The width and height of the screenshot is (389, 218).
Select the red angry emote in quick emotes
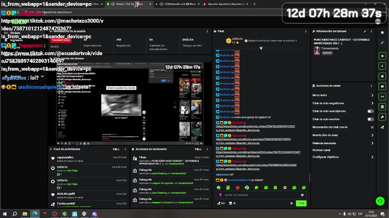[238, 188]
